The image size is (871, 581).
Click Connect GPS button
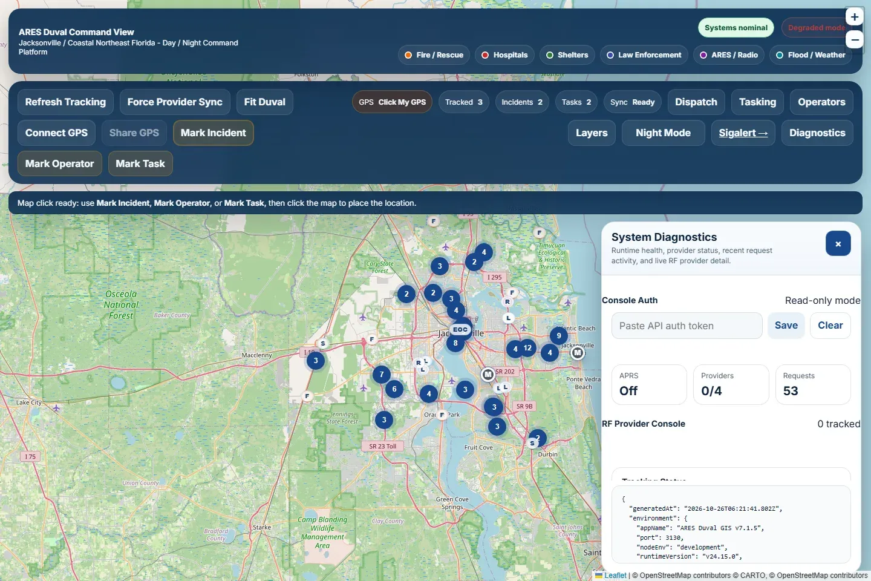coord(56,133)
